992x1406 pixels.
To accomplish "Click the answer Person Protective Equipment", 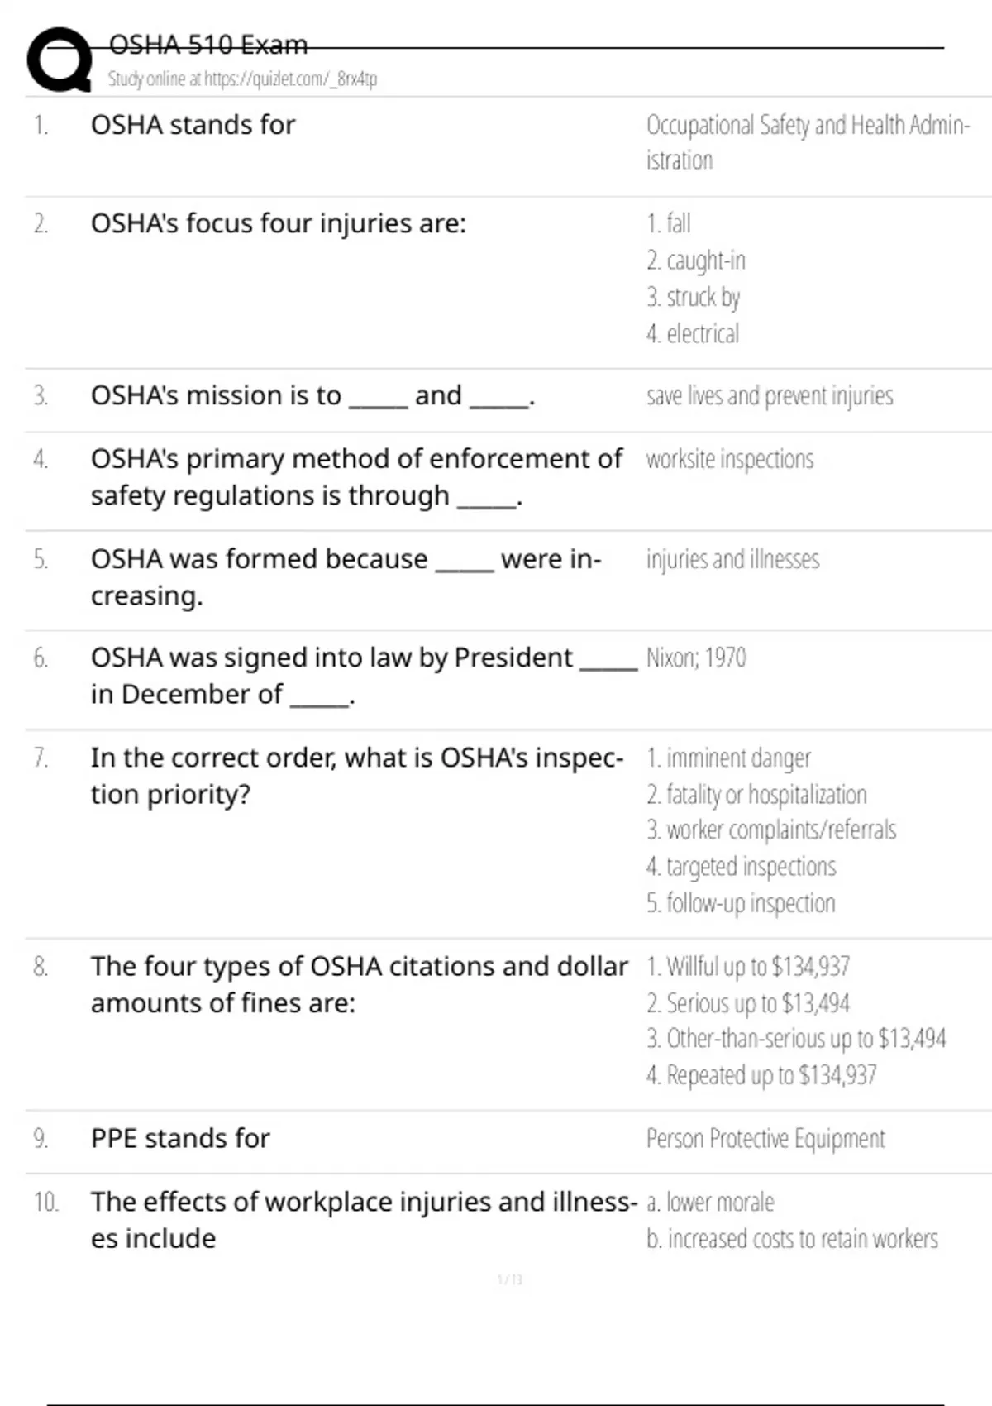I will point(765,1139).
